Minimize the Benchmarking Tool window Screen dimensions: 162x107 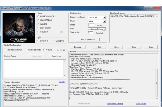[x=146, y=8]
